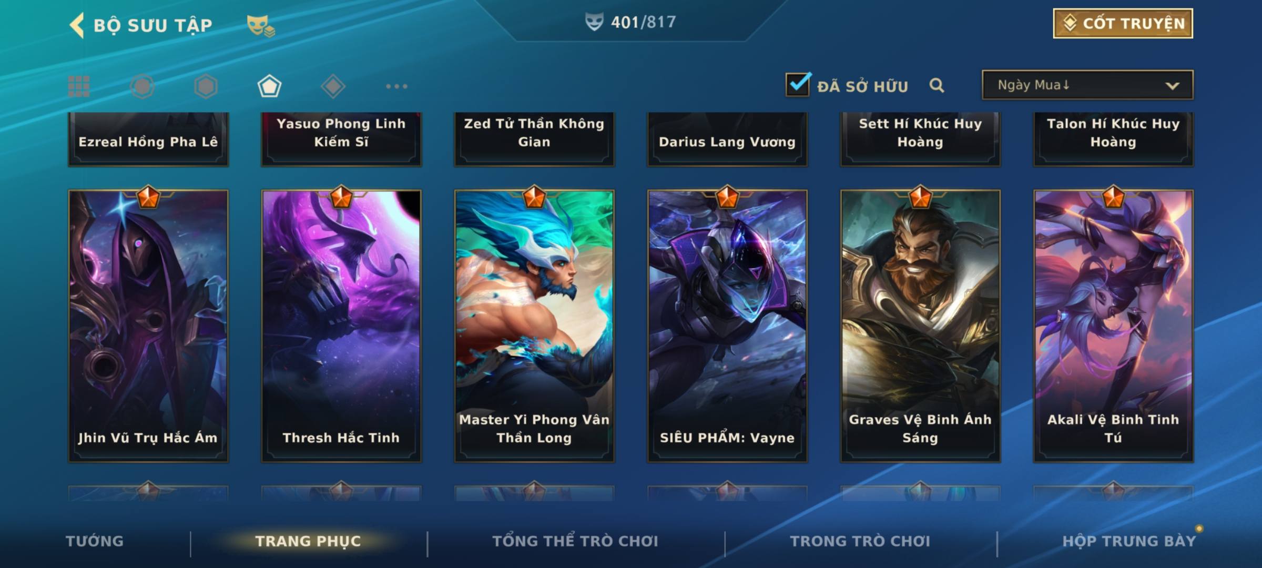Select the grid all-skins filter icon

coord(79,86)
